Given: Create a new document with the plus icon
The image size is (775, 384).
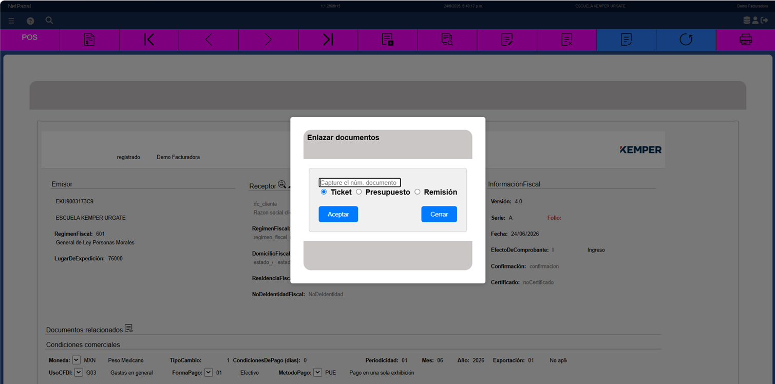Looking at the screenshot, I should [x=387, y=40].
